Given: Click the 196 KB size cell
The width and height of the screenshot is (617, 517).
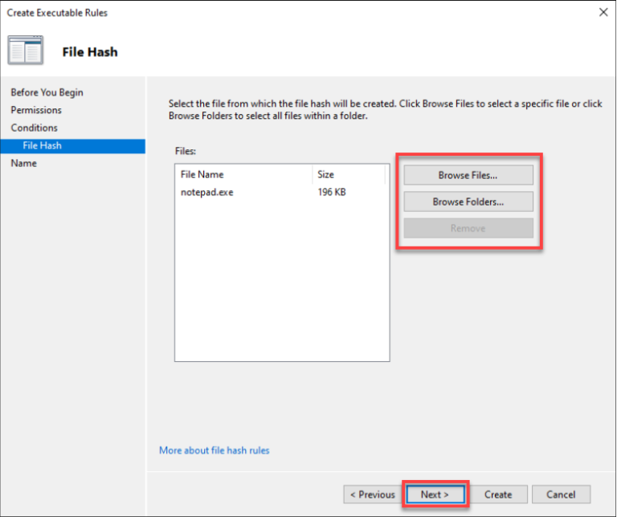Looking at the screenshot, I should tap(332, 192).
